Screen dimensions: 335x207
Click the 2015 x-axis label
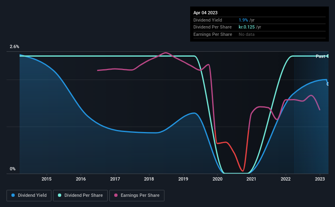[47, 179]
